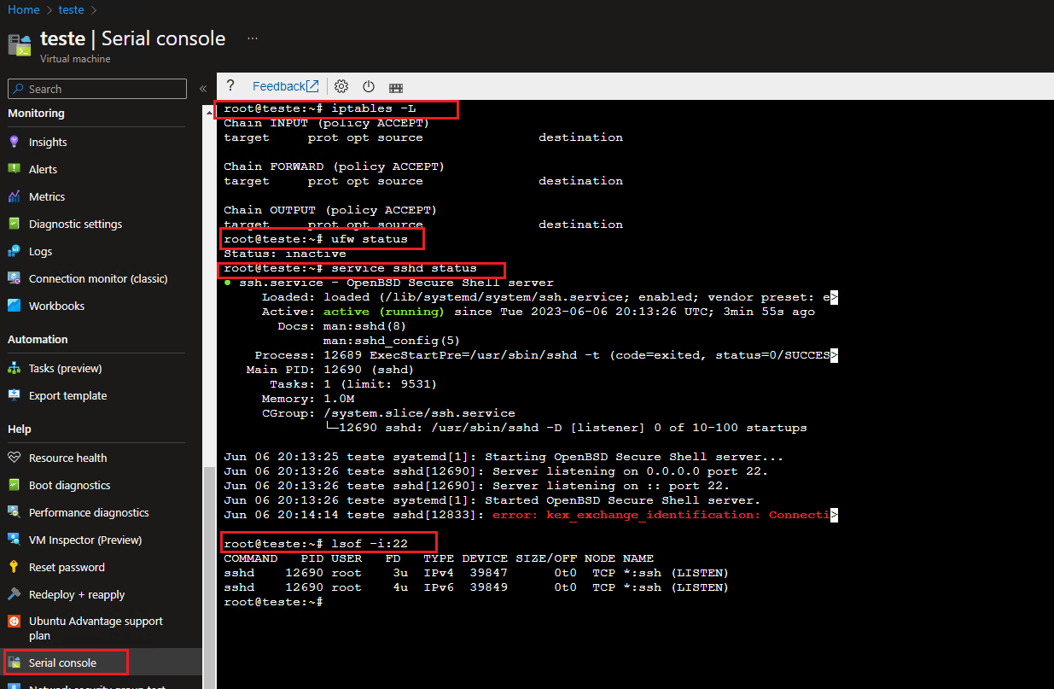Click the Logs icon
This screenshot has width=1054, height=689.
pyautogui.click(x=14, y=251)
